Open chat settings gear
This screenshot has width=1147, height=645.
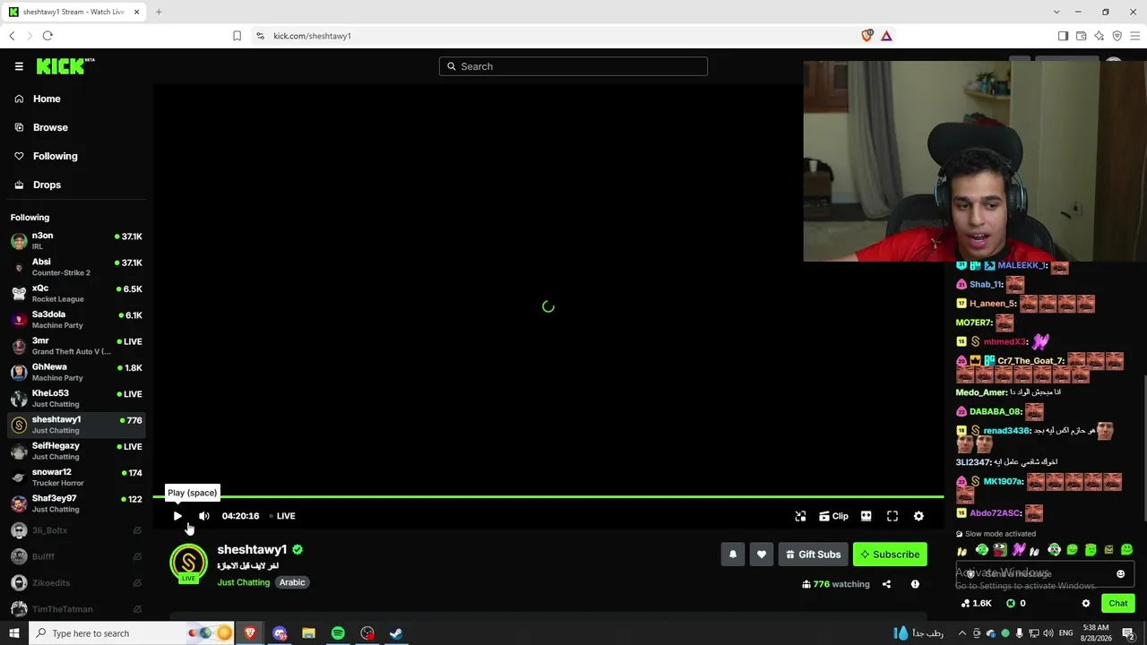click(1086, 604)
